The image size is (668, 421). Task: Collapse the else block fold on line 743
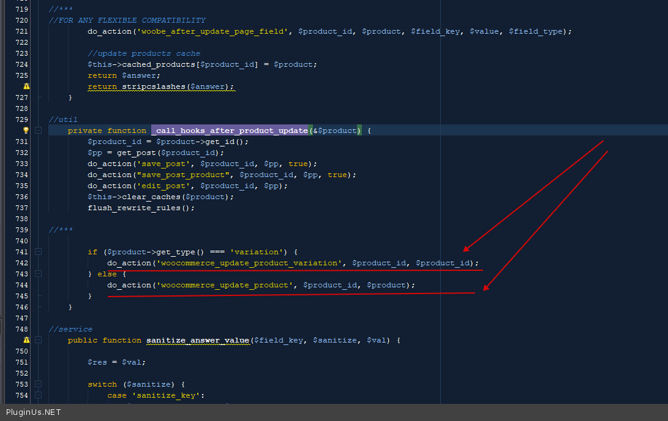pyautogui.click(x=38, y=274)
